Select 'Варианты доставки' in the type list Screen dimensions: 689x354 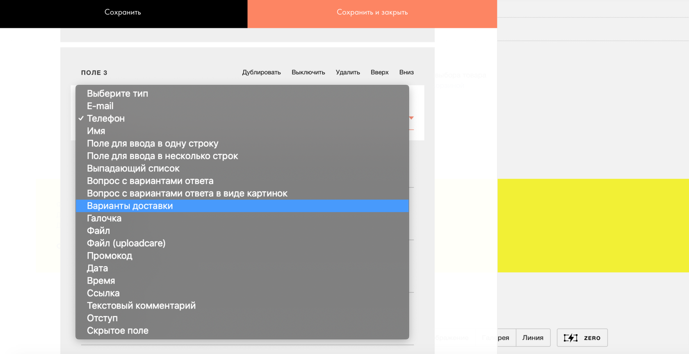(x=130, y=206)
